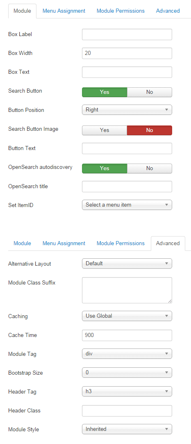Image resolution: width=191 pixels, height=444 pixels.
Task: Change the Header Tag h3 dropdown
Action: coord(127,392)
